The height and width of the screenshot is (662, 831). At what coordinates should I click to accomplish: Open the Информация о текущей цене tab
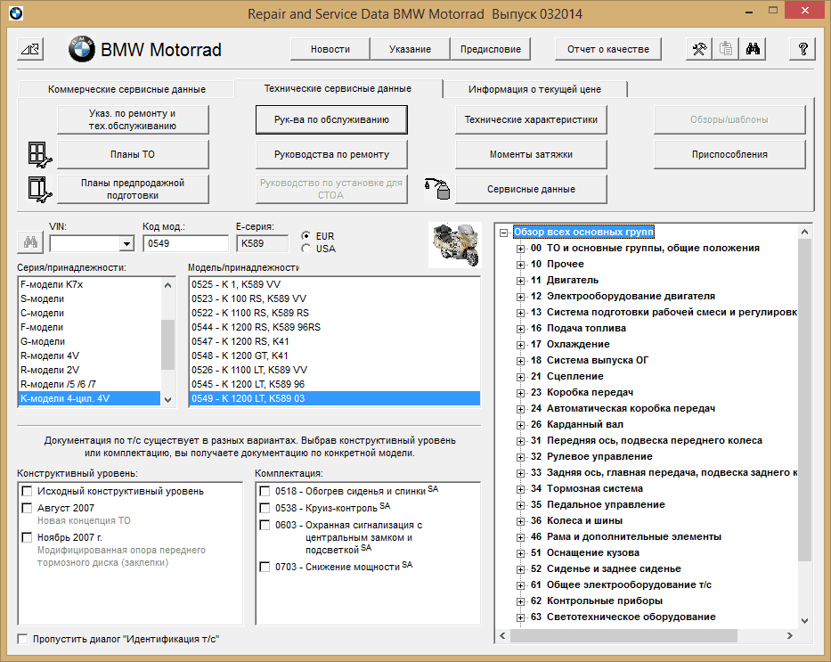point(534,89)
